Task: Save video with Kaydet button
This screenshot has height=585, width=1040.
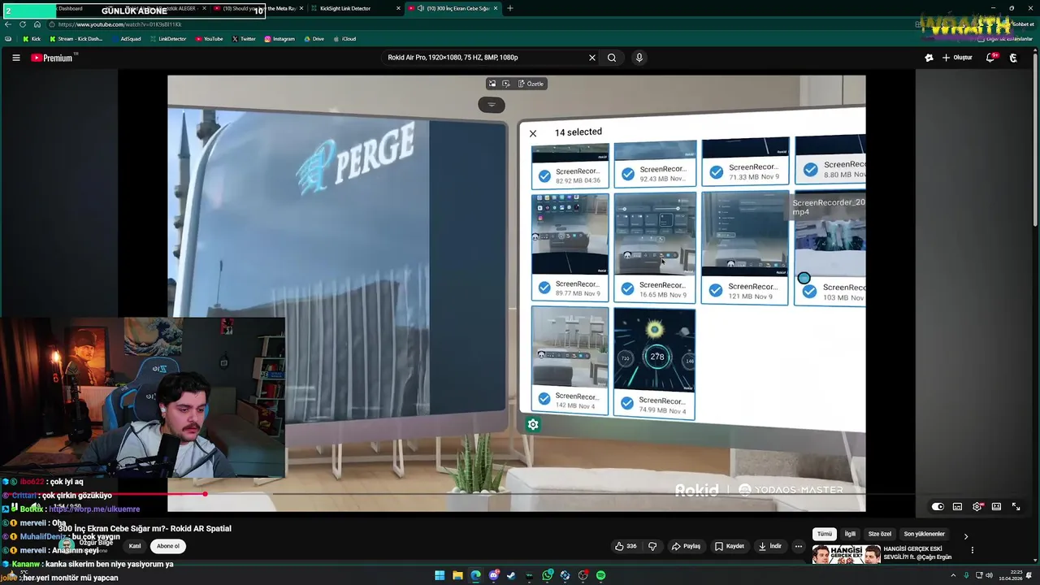Action: [x=730, y=547]
